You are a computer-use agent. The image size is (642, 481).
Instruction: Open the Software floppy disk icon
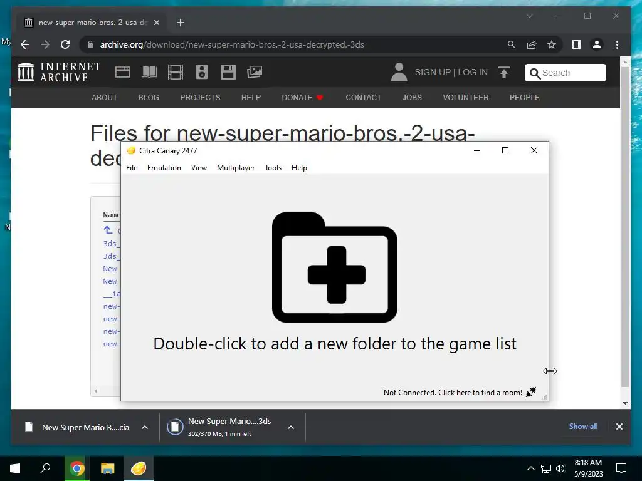point(228,72)
